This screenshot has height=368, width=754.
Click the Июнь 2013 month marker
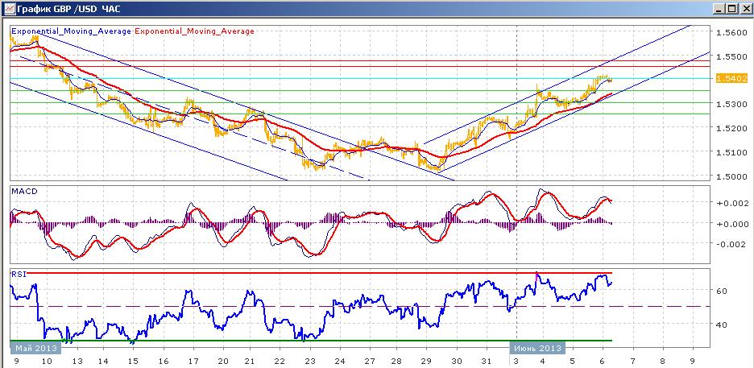click(x=537, y=348)
